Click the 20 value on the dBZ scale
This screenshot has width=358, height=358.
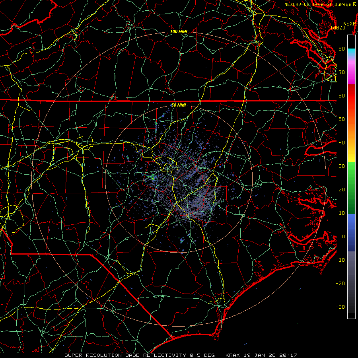342,190
